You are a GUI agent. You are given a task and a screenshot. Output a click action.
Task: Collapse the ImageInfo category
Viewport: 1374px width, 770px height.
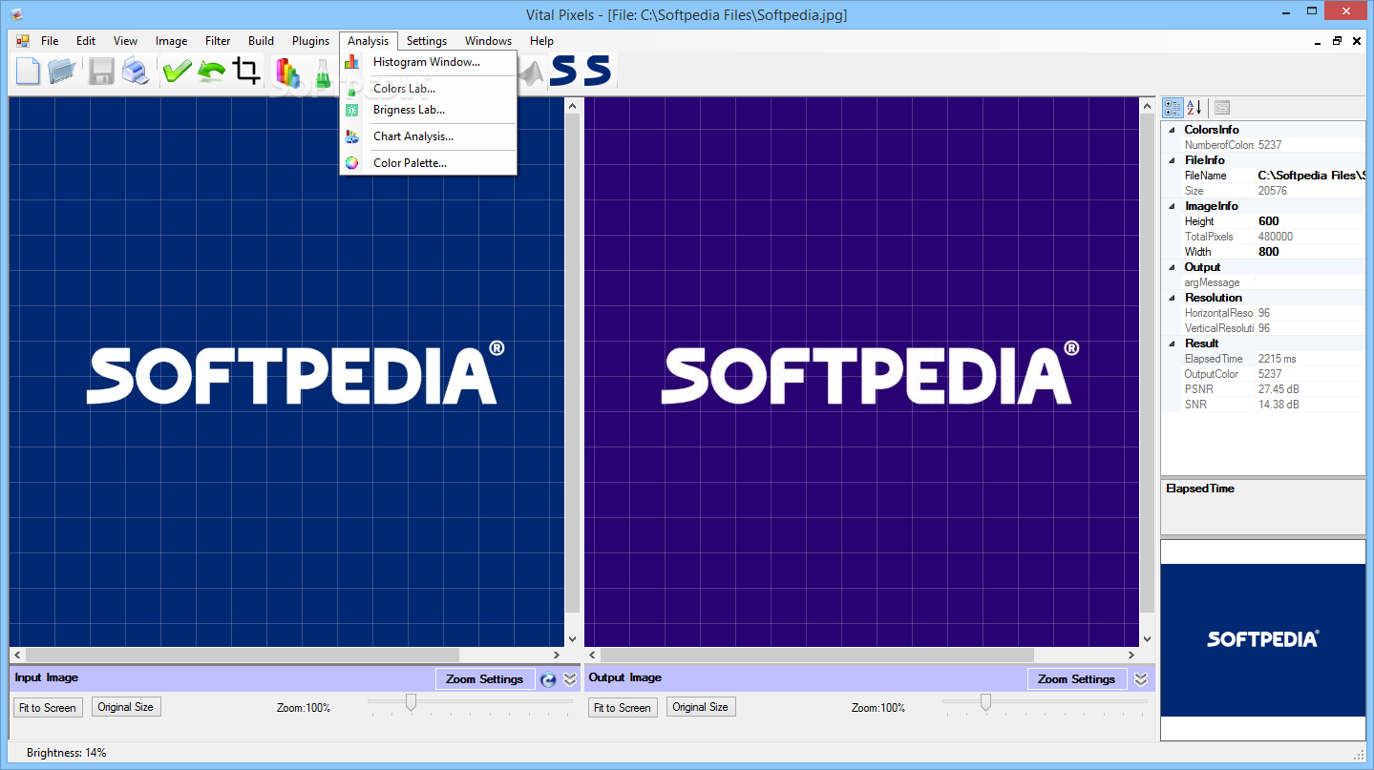(x=1172, y=206)
